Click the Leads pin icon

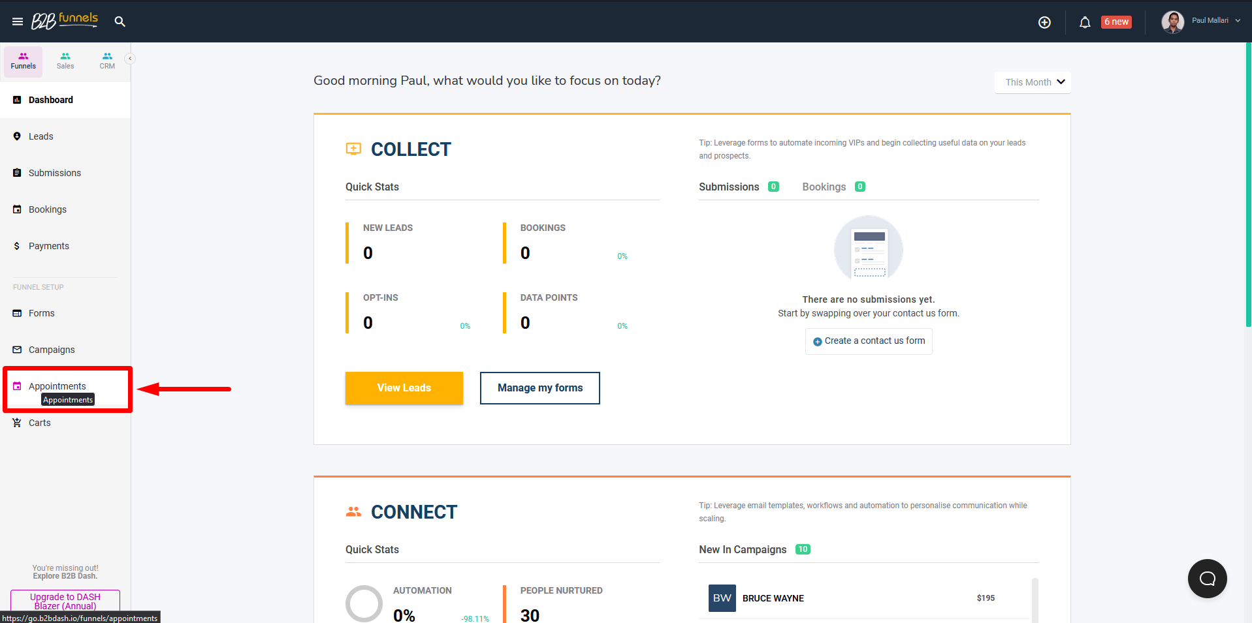(x=17, y=136)
